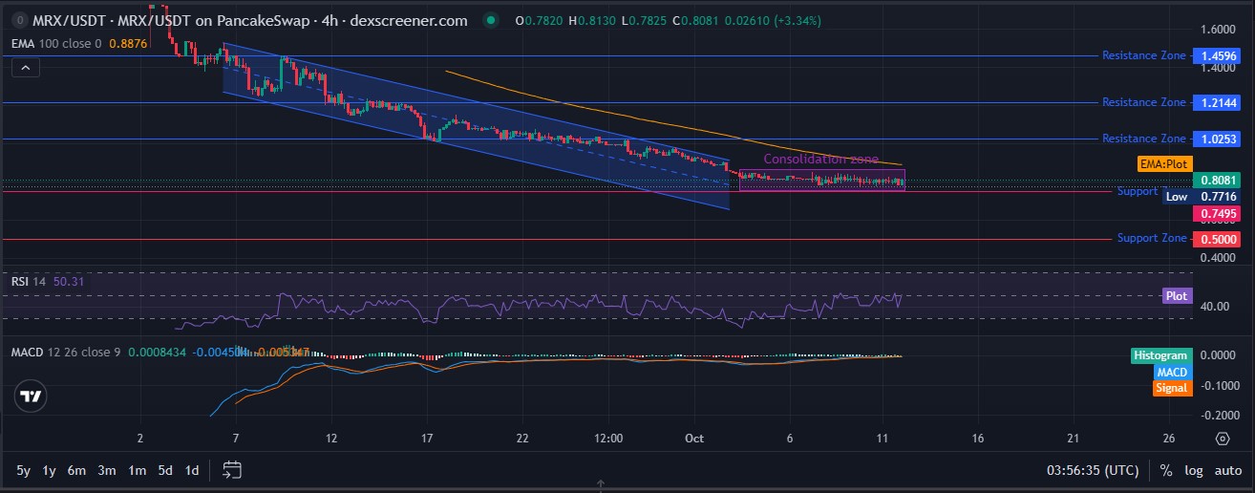Open the date range calendar picker
Image resolution: width=1255 pixels, height=493 pixels.
pos(232,469)
